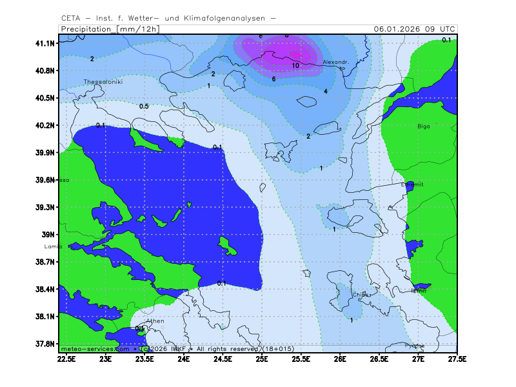Image resolution: width=516 pixels, height=387 pixels.
Task: Click the Thessaloniki city label
Action: click(103, 82)
